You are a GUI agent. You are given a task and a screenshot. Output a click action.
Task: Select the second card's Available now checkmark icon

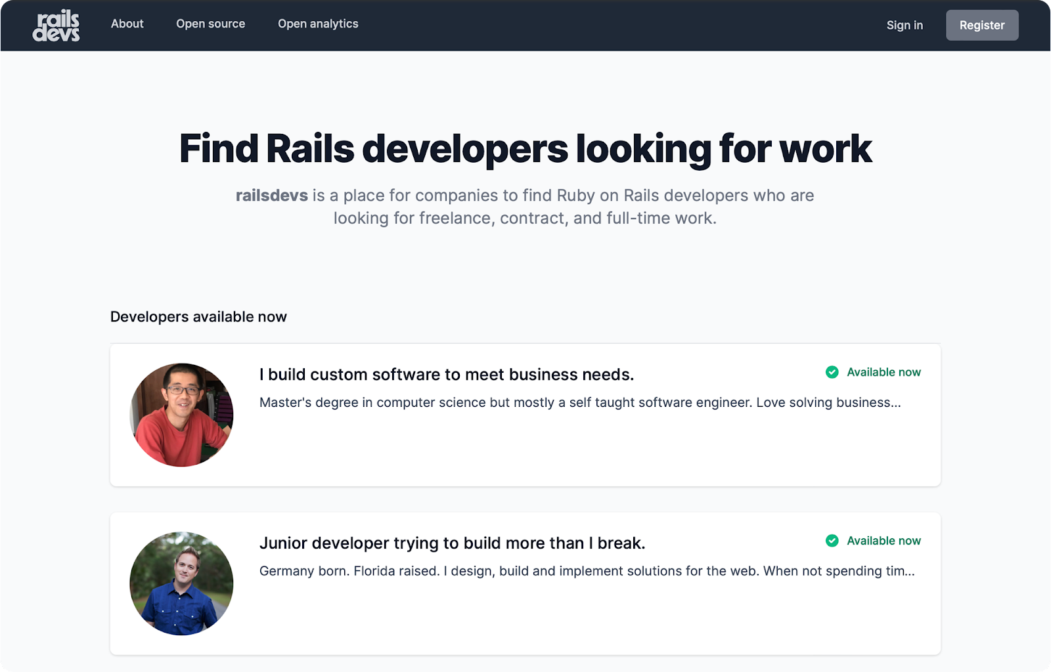pyautogui.click(x=832, y=541)
